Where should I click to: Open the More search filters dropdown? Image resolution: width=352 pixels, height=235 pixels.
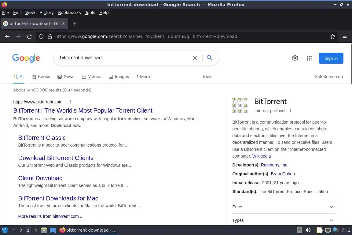coord(143,77)
